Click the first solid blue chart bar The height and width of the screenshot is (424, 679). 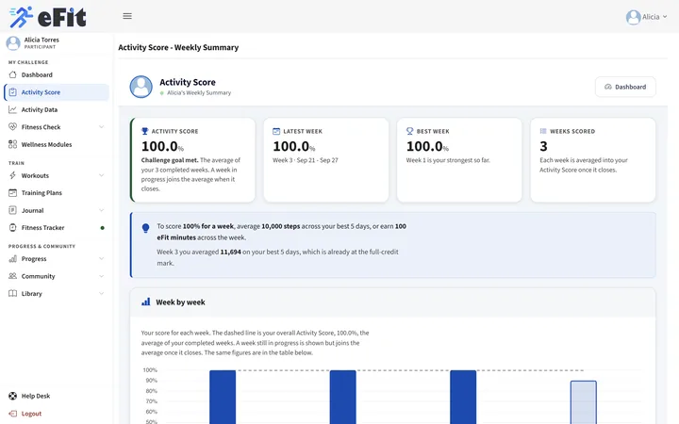[x=223, y=397]
